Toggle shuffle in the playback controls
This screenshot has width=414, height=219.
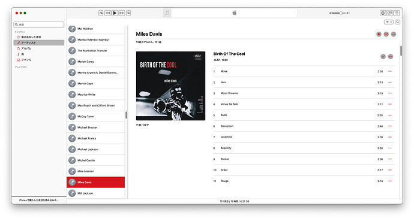tap(101, 13)
